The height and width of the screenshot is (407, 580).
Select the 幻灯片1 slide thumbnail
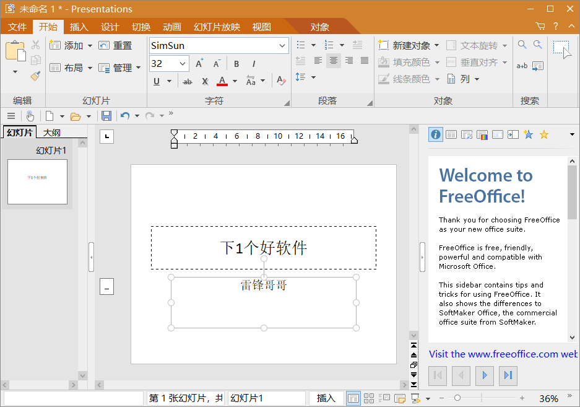click(x=37, y=182)
